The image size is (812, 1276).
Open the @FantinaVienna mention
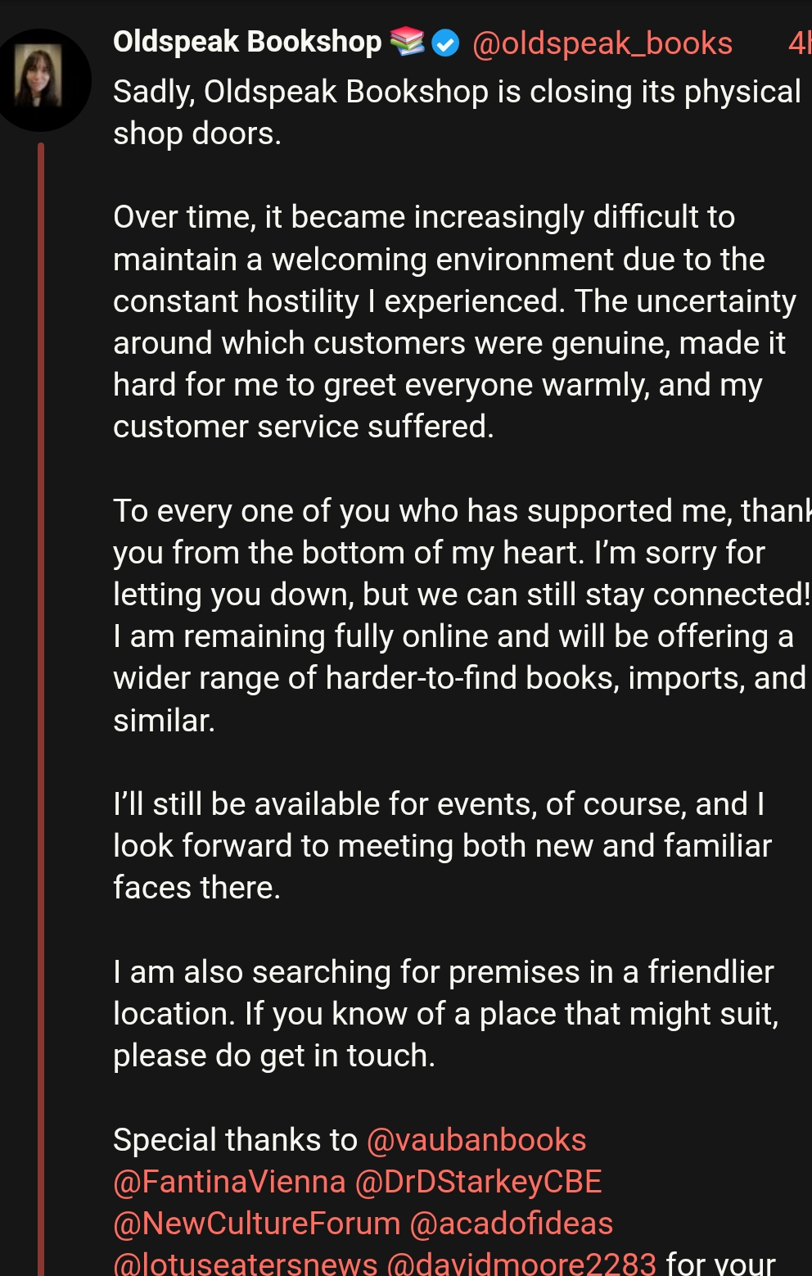[x=229, y=1181]
